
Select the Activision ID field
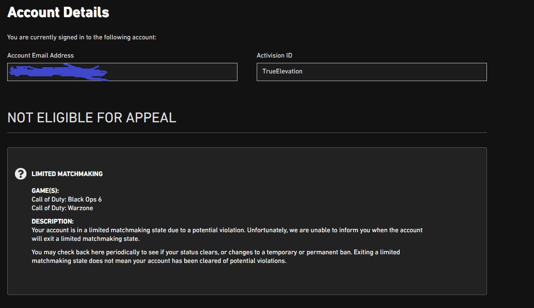click(371, 72)
